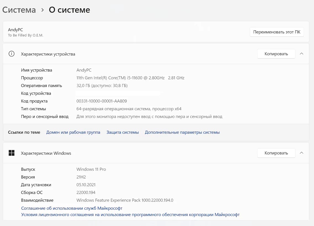Viewport: 314px width, 226px height.
Task: Collapse the Характеристики устройства section chevron
Action: click(x=302, y=54)
